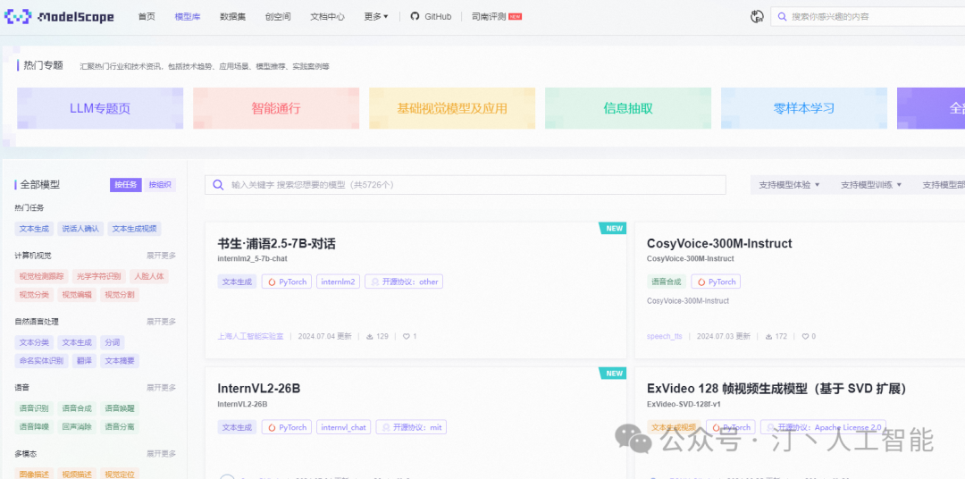This screenshot has height=479, width=965.
Task: Filter by 语音降噪 task
Action: coord(34,426)
